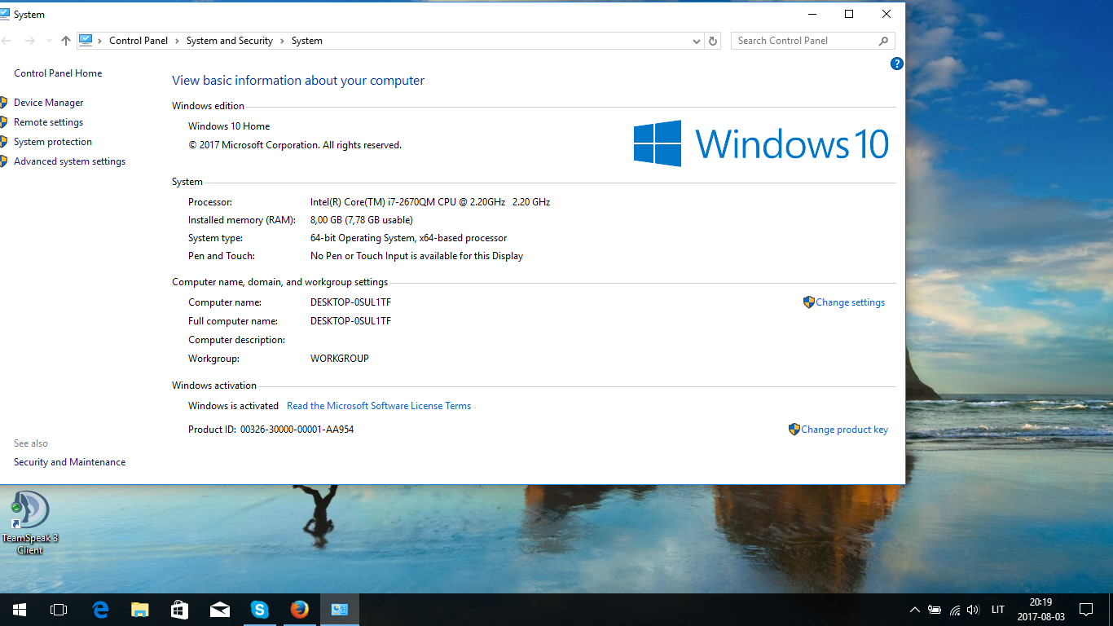Viewport: 1113px width, 626px height.
Task: Open Remote settings
Action: click(48, 122)
